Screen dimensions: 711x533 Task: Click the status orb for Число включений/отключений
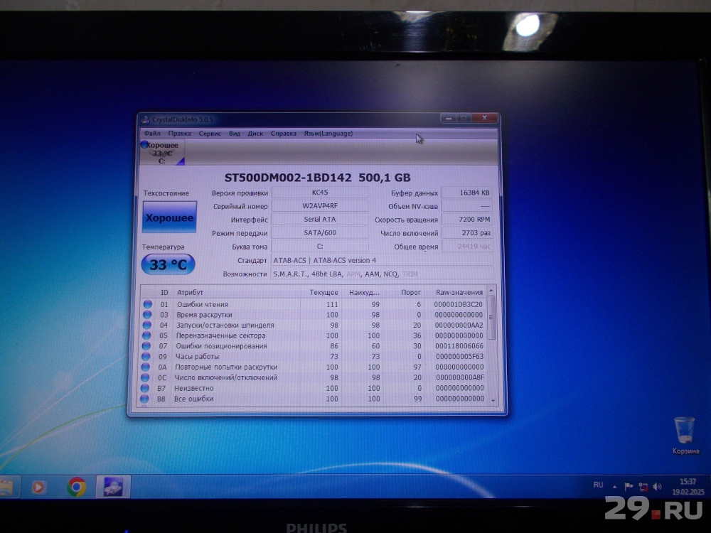(145, 377)
